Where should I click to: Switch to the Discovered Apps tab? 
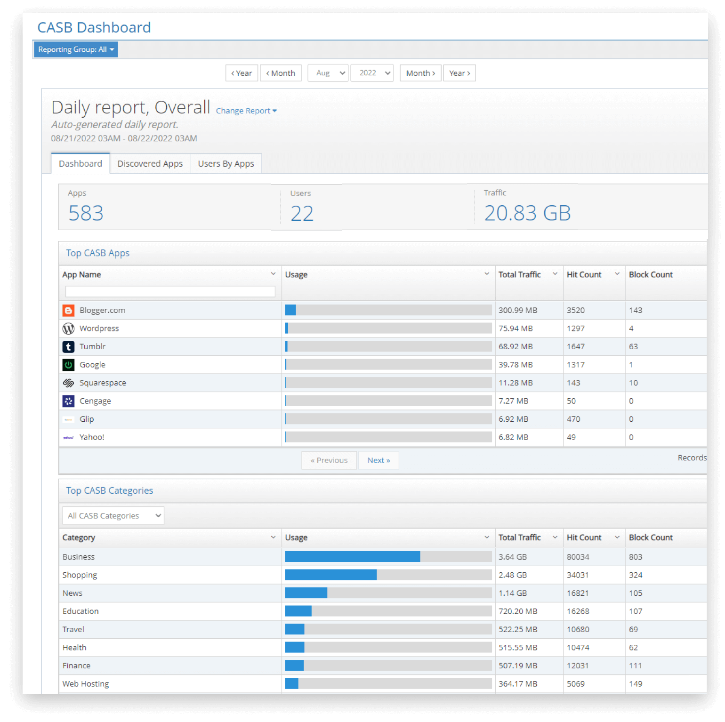point(150,163)
